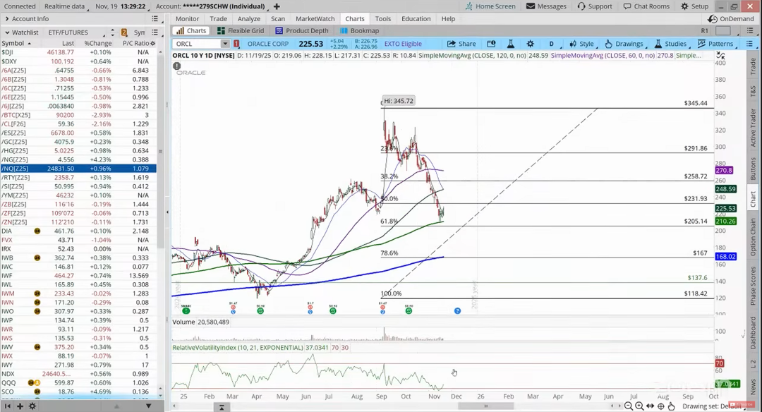Screen dimensions: 762x412
Task: Select the Product Depth subtab
Action: [302, 30]
